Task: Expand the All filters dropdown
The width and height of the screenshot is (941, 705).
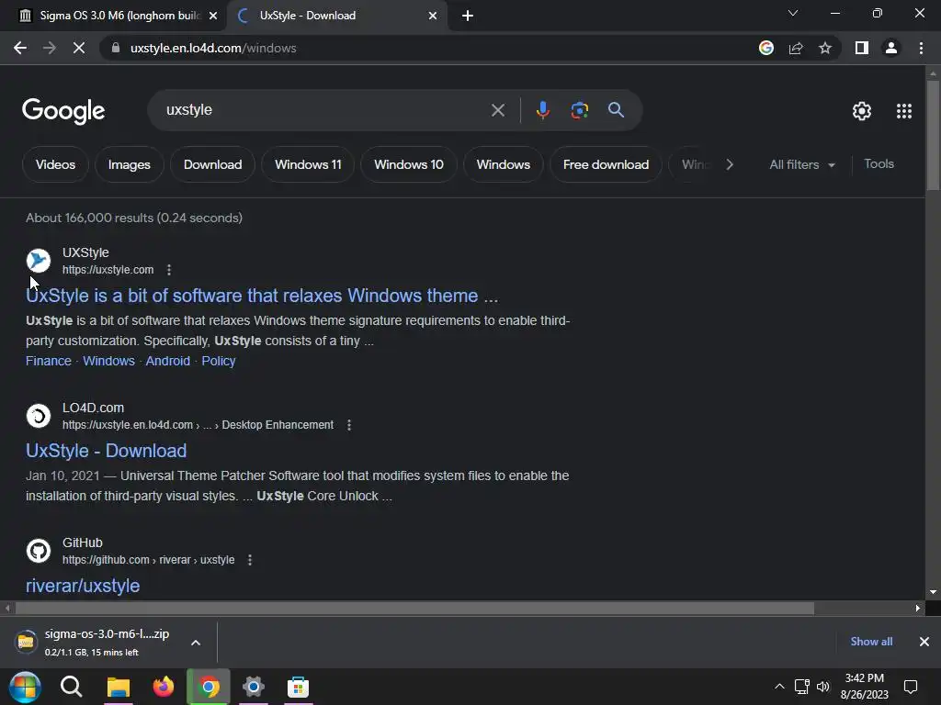Action: point(802,164)
